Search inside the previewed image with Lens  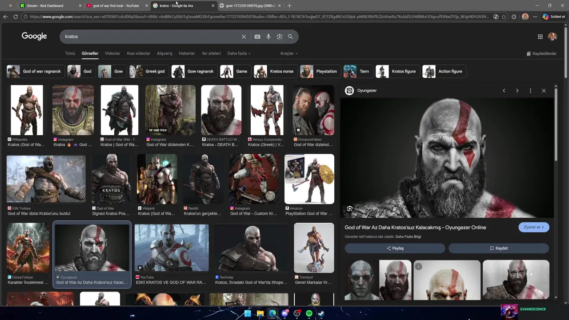(350, 209)
